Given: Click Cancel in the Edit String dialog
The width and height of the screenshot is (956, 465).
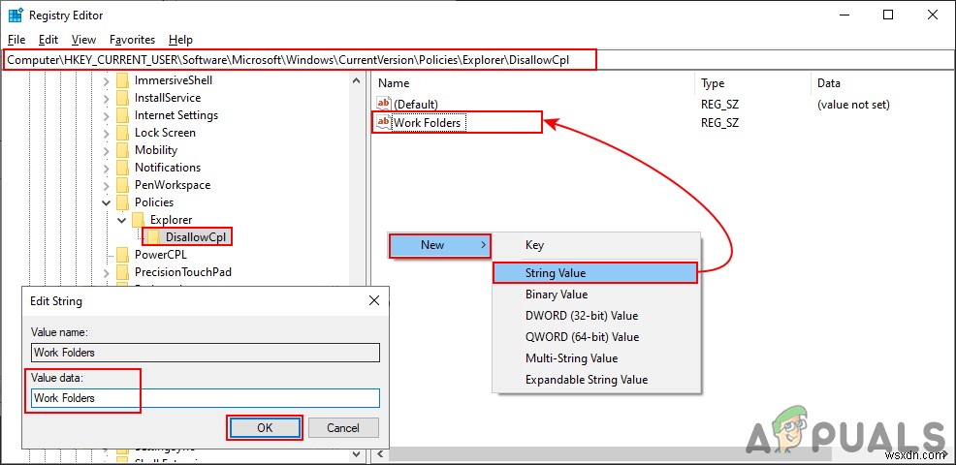Looking at the screenshot, I should pos(343,428).
